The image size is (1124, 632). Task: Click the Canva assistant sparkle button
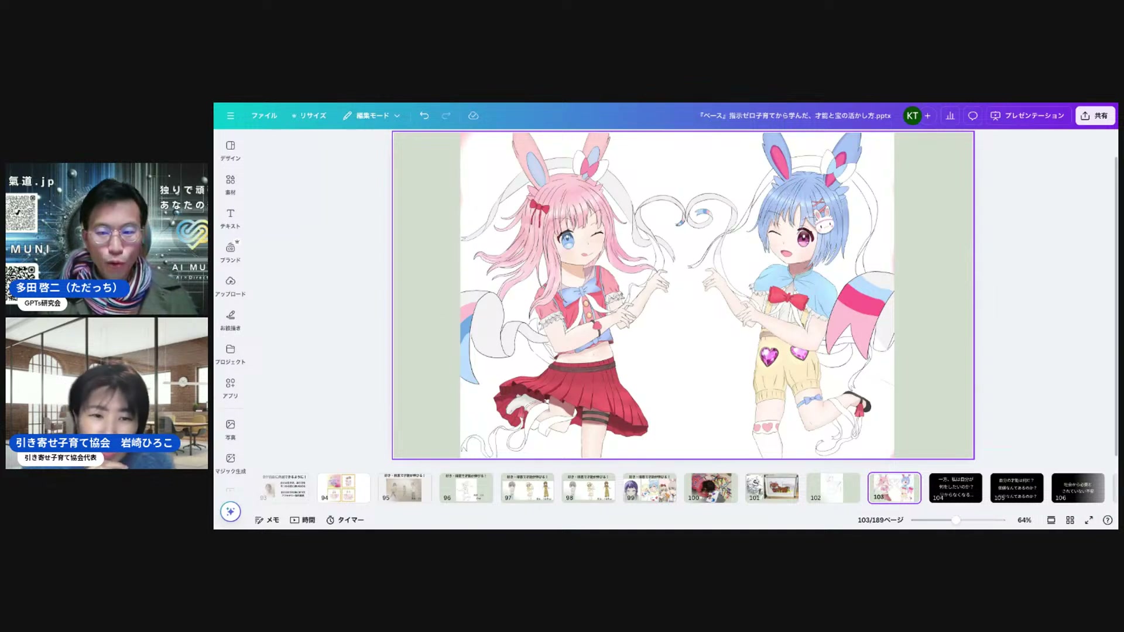click(x=231, y=511)
